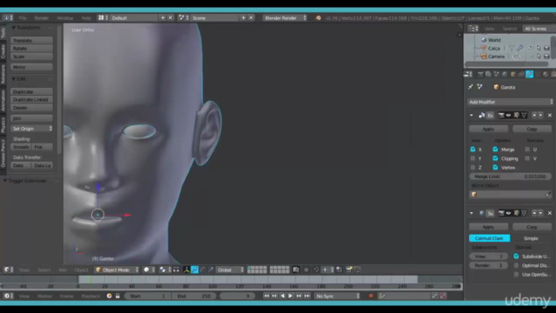Viewport: 556px width, 313px height.
Task: Enable the Mirror Y axis checkbox
Action: tap(473, 158)
